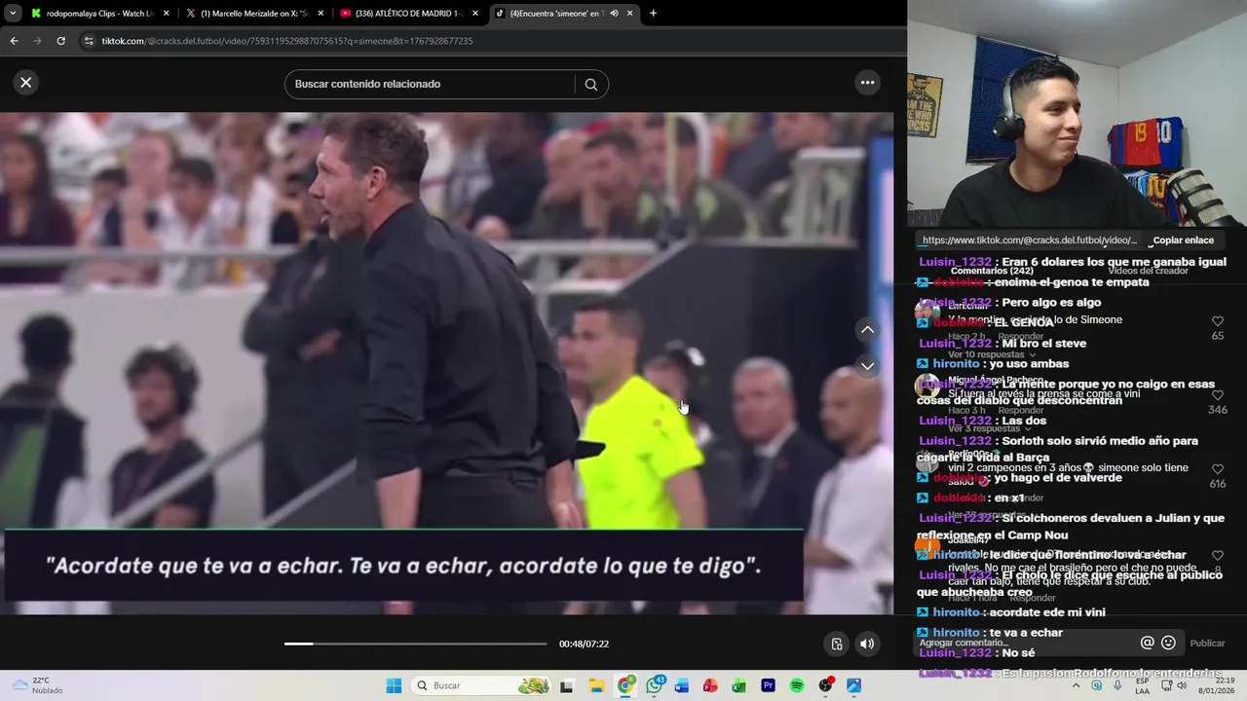Close the Marcello Merizalde X tab

point(321,14)
